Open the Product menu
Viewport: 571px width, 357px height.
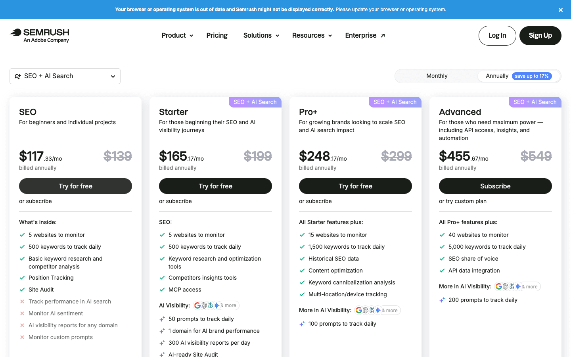(x=177, y=35)
